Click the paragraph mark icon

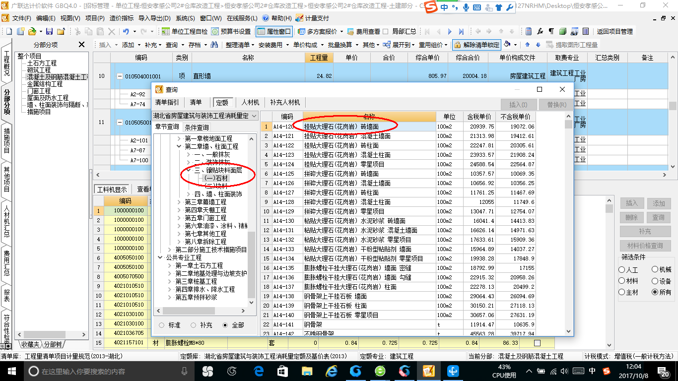coord(551,31)
